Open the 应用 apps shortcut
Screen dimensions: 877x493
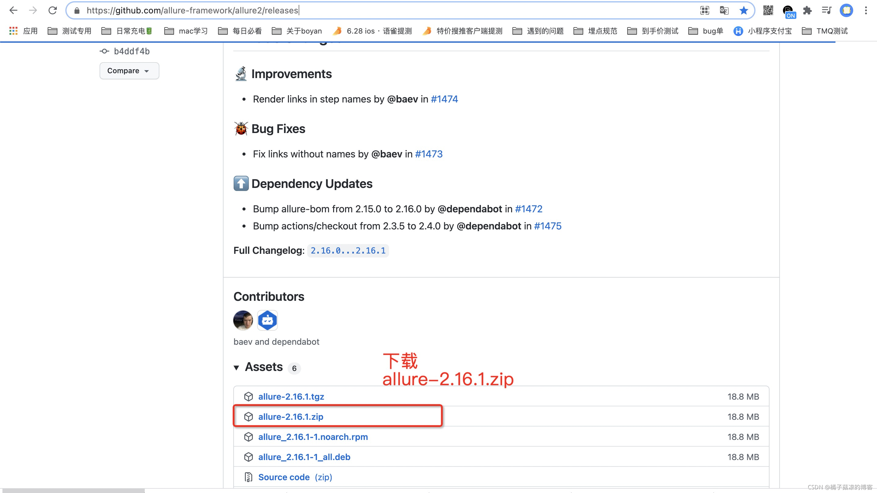pos(23,31)
